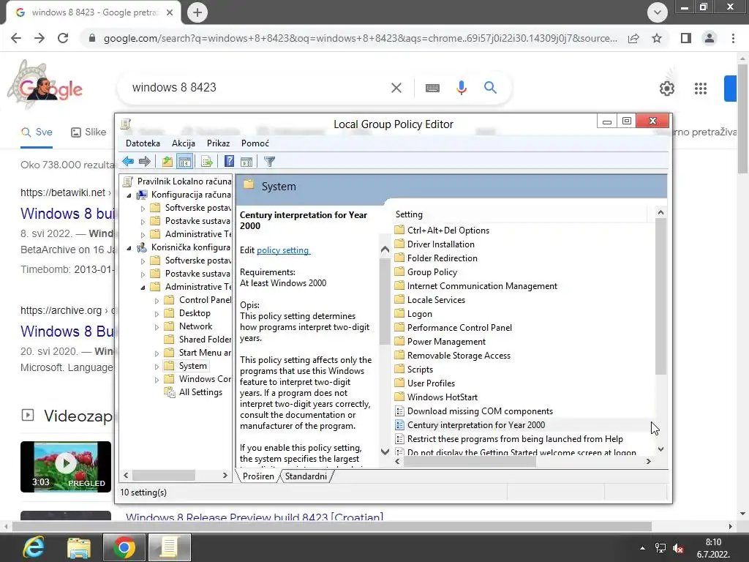Select Google's Slike results tab

(89, 132)
